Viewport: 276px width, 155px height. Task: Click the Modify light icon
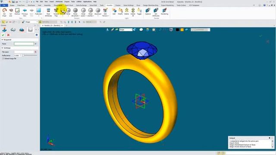[x=120, y=10]
